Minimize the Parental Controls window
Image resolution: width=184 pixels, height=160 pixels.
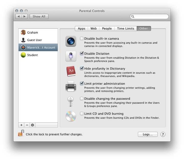tap(21, 11)
